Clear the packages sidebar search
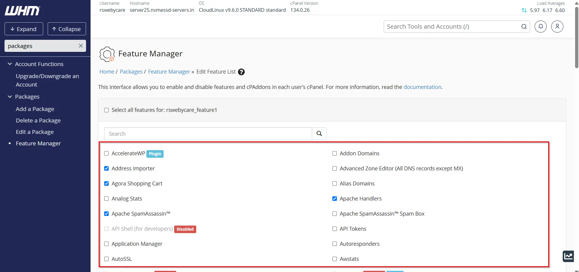Image resolution: width=579 pixels, height=272 pixels. tap(81, 46)
